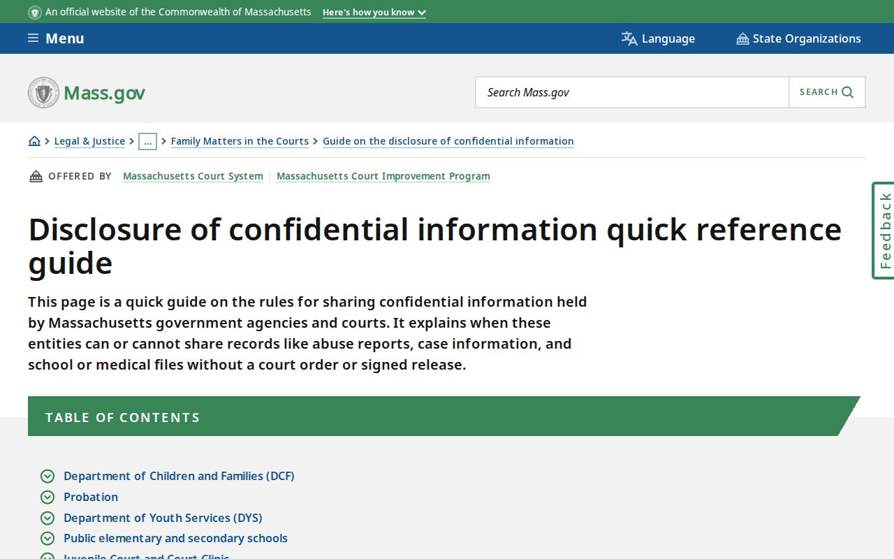894x559 pixels.
Task: Click the Massachusetts state seal in the top banner
Action: [35, 13]
